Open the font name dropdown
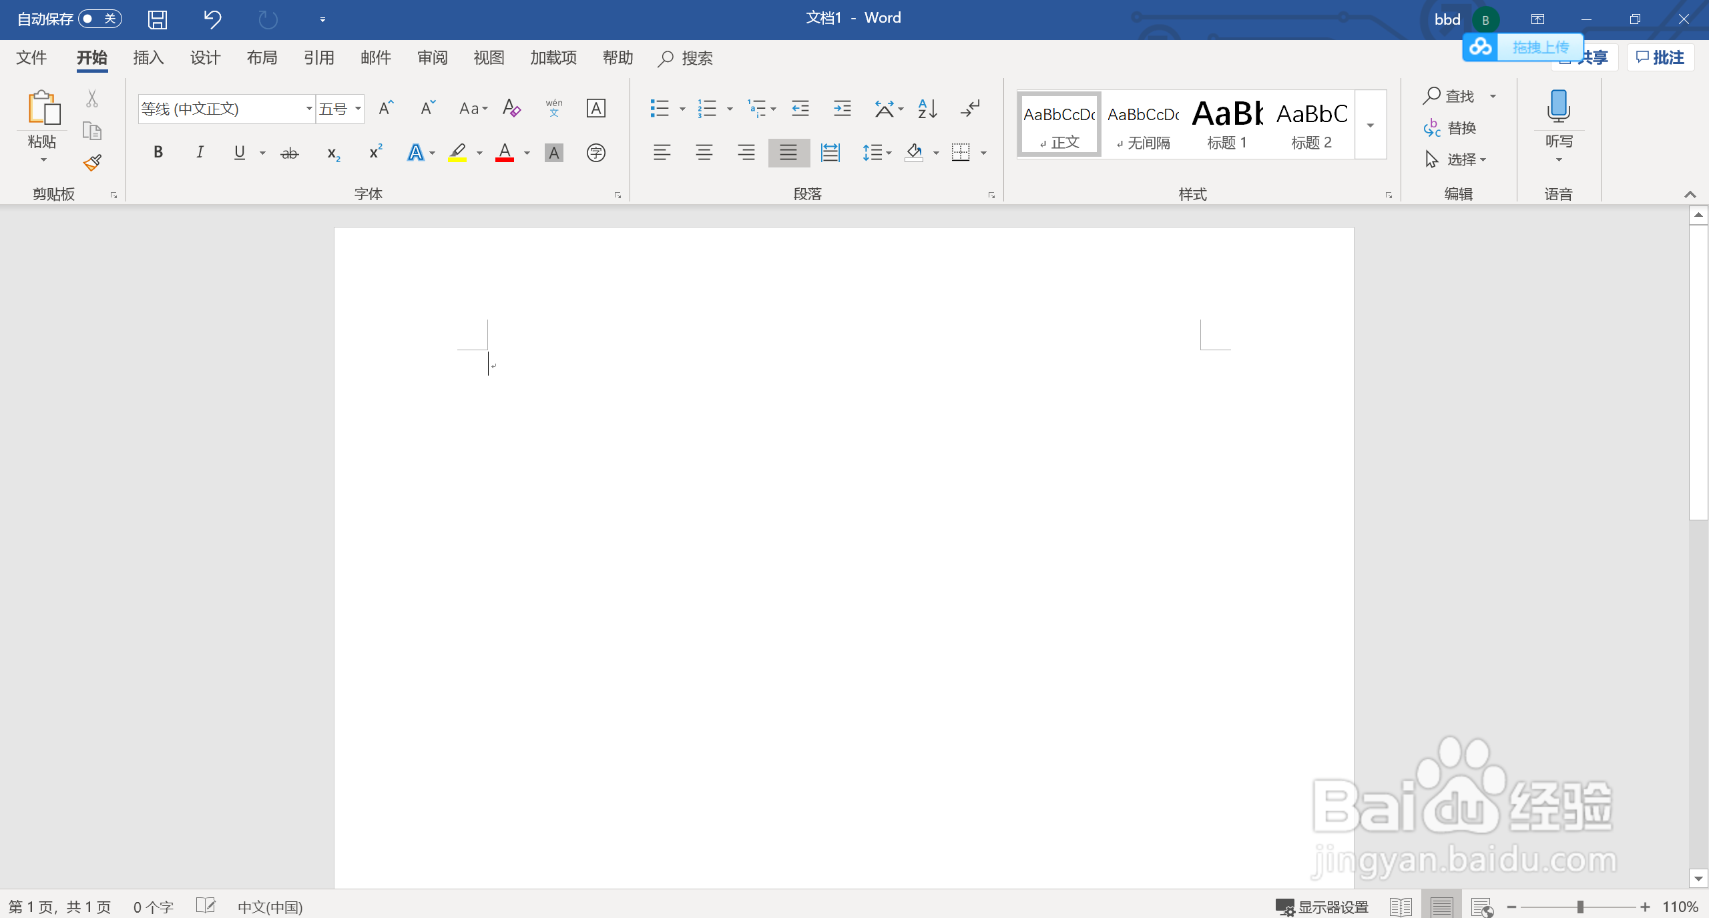Image resolution: width=1709 pixels, height=918 pixels. pos(309,109)
